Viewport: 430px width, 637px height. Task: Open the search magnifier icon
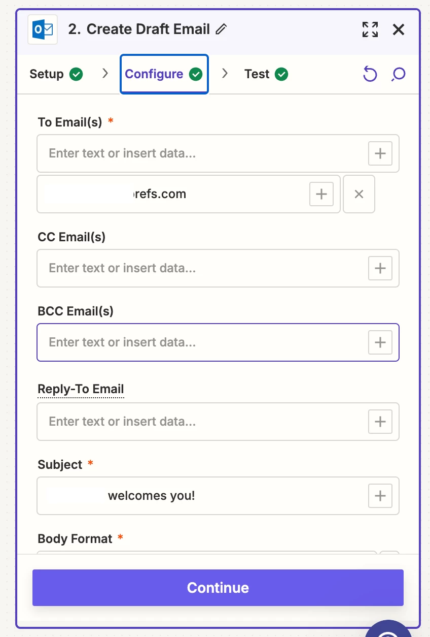[399, 74]
